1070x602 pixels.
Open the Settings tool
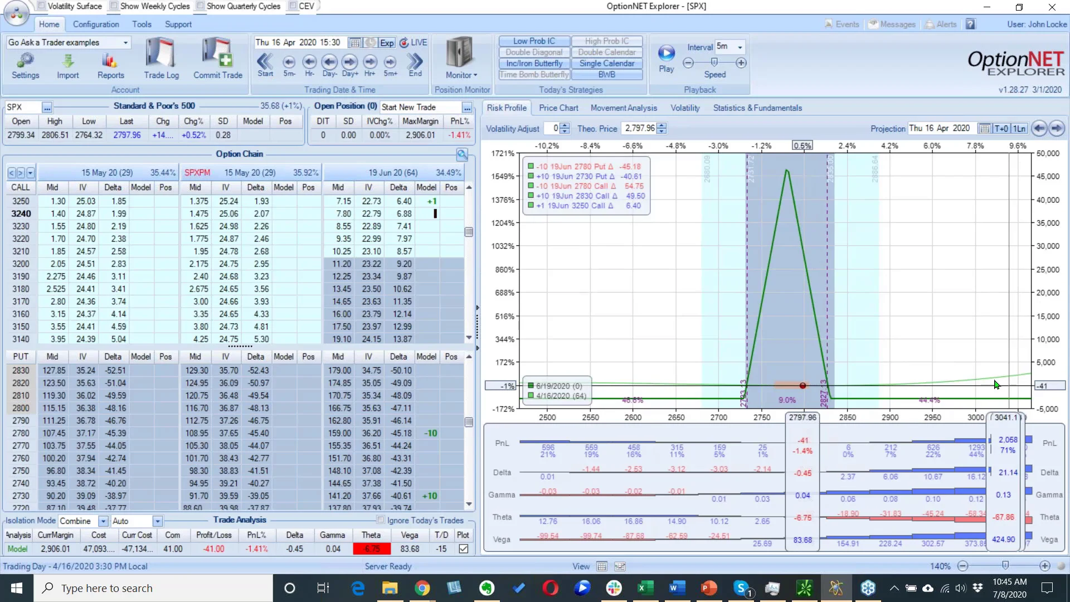tap(25, 66)
